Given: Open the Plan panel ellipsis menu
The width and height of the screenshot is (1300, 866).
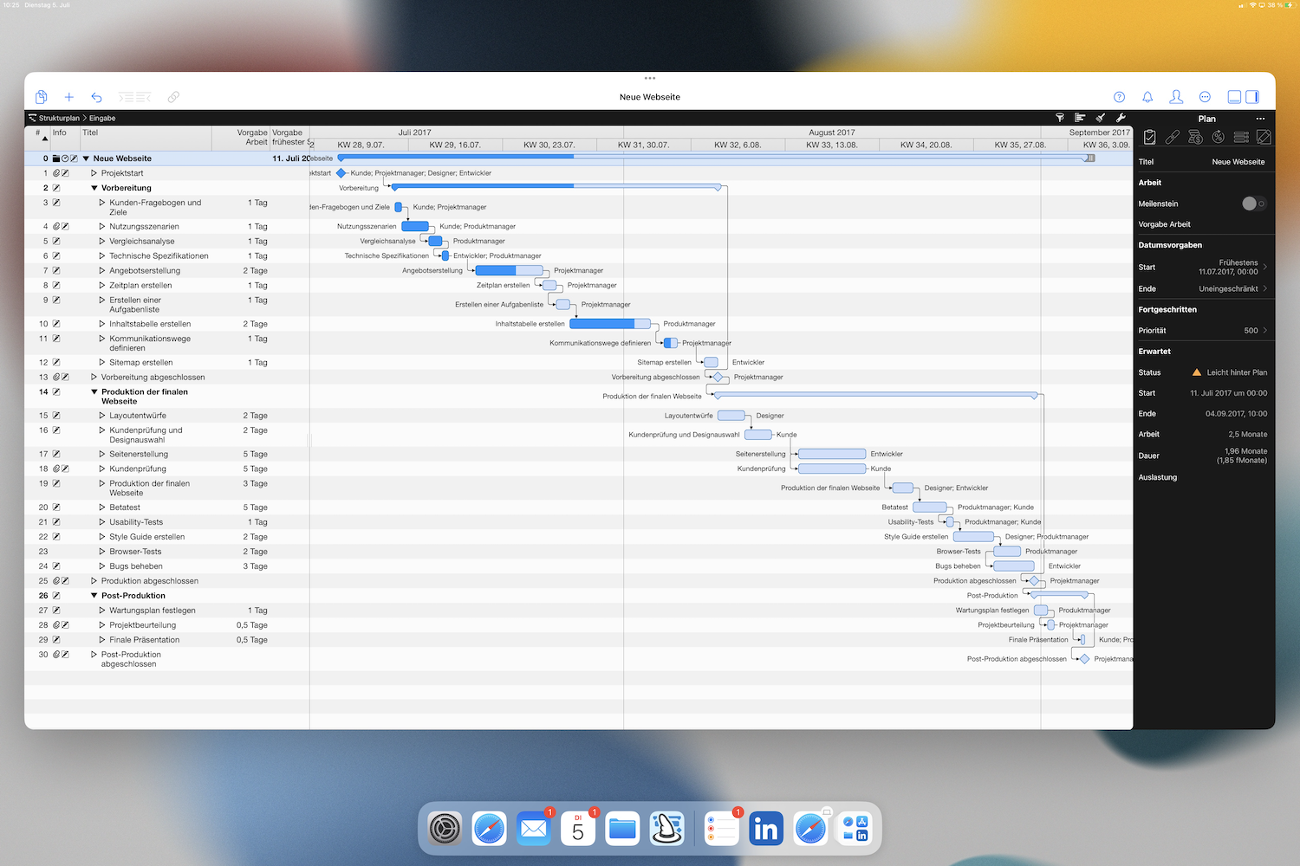Looking at the screenshot, I should click(x=1260, y=119).
